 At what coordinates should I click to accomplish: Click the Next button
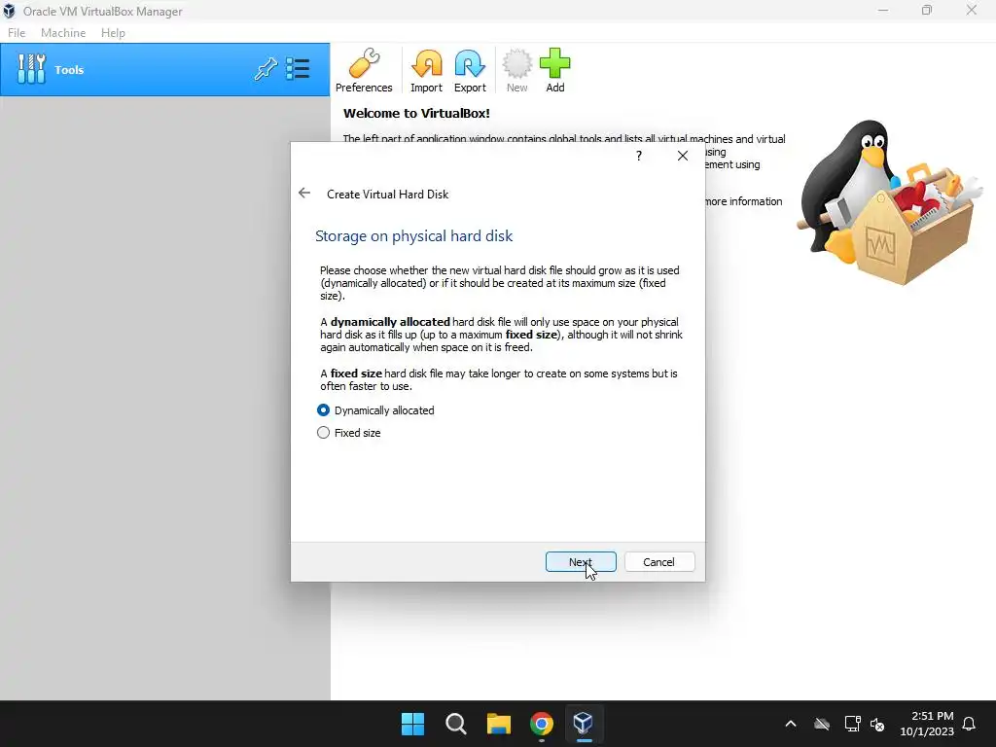581,562
